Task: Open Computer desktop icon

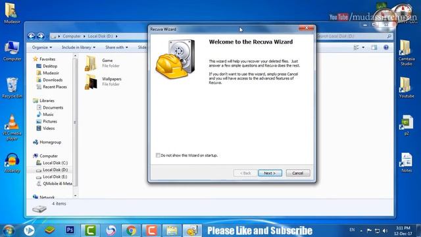Action: [12, 51]
